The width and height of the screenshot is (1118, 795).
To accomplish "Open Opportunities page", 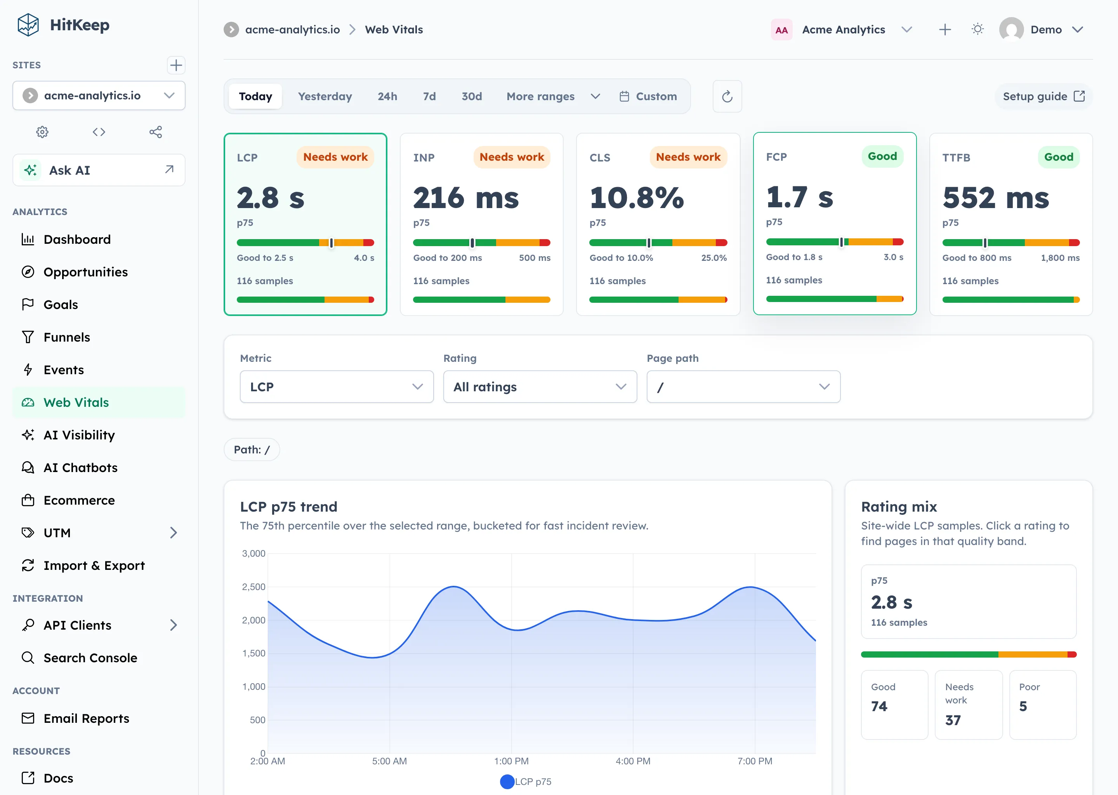I will coord(99,272).
